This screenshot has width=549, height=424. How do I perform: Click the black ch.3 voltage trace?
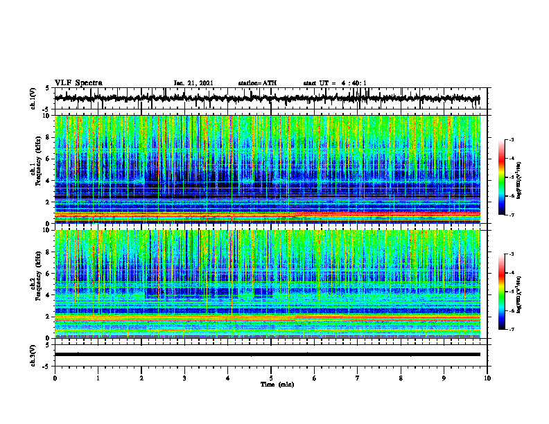coord(268,355)
